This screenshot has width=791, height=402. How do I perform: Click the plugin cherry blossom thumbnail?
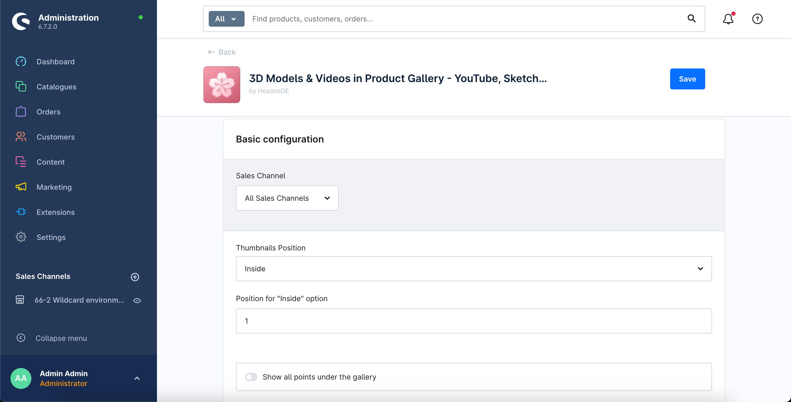(222, 85)
